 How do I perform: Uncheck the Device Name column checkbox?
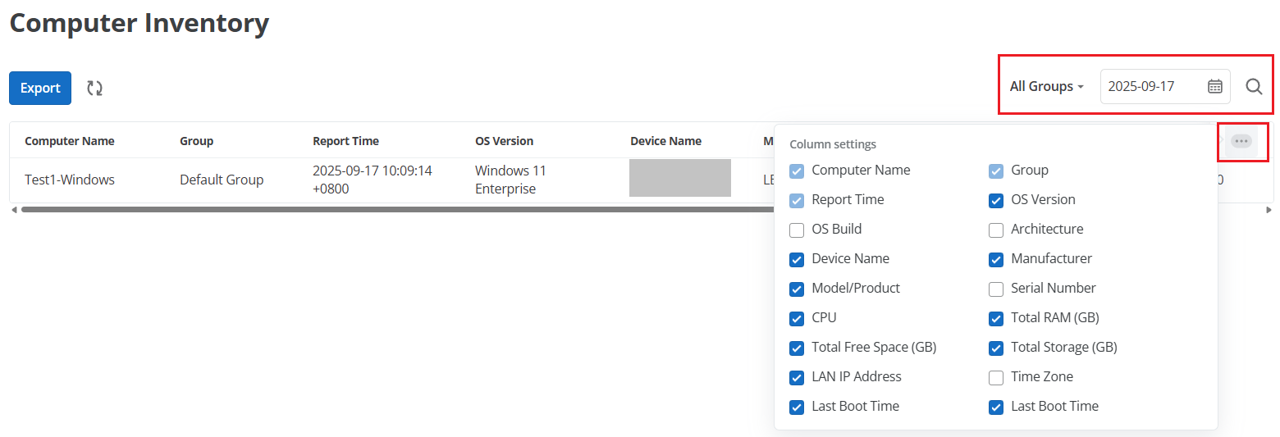797,259
